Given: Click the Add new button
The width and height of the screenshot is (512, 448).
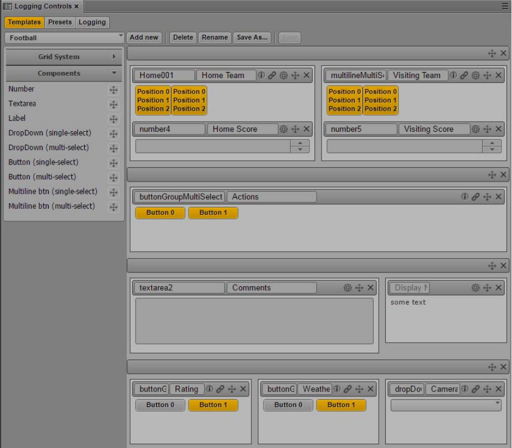Looking at the screenshot, I should tap(144, 38).
